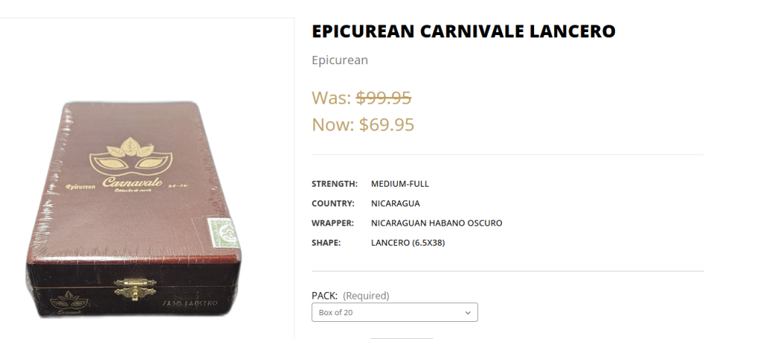Image resolution: width=766 pixels, height=339 pixels.
Task: Click the LANCERO (6.5X38) shape value
Action: coord(408,242)
